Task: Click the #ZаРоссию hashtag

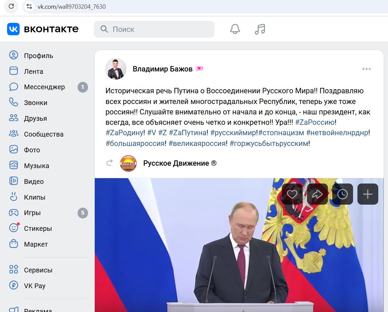Action: (x=315, y=122)
